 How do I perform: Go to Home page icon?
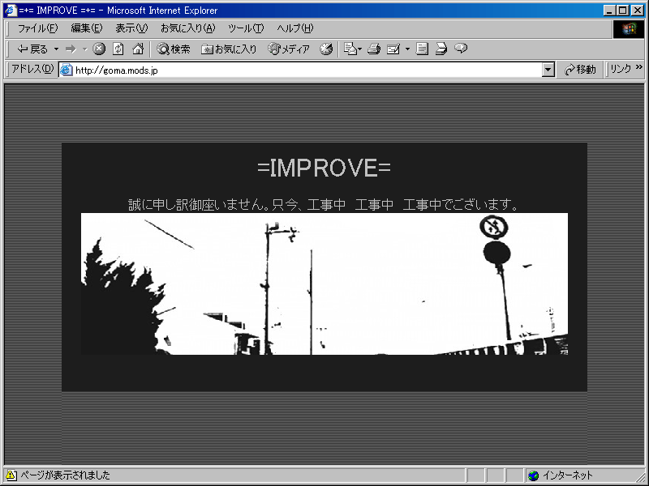click(138, 49)
